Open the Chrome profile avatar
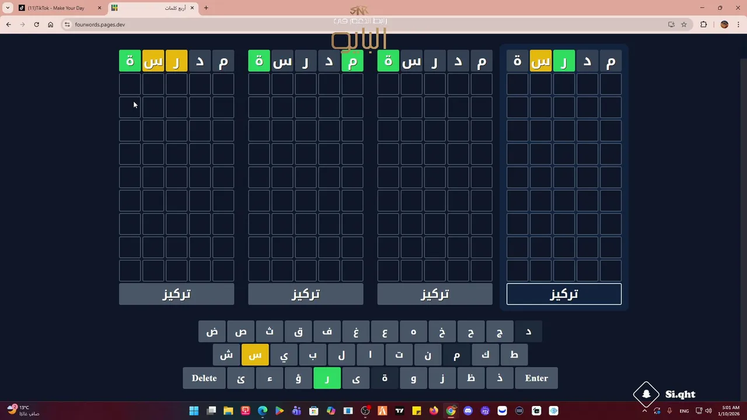Image resolution: width=747 pixels, height=420 pixels. click(724, 24)
